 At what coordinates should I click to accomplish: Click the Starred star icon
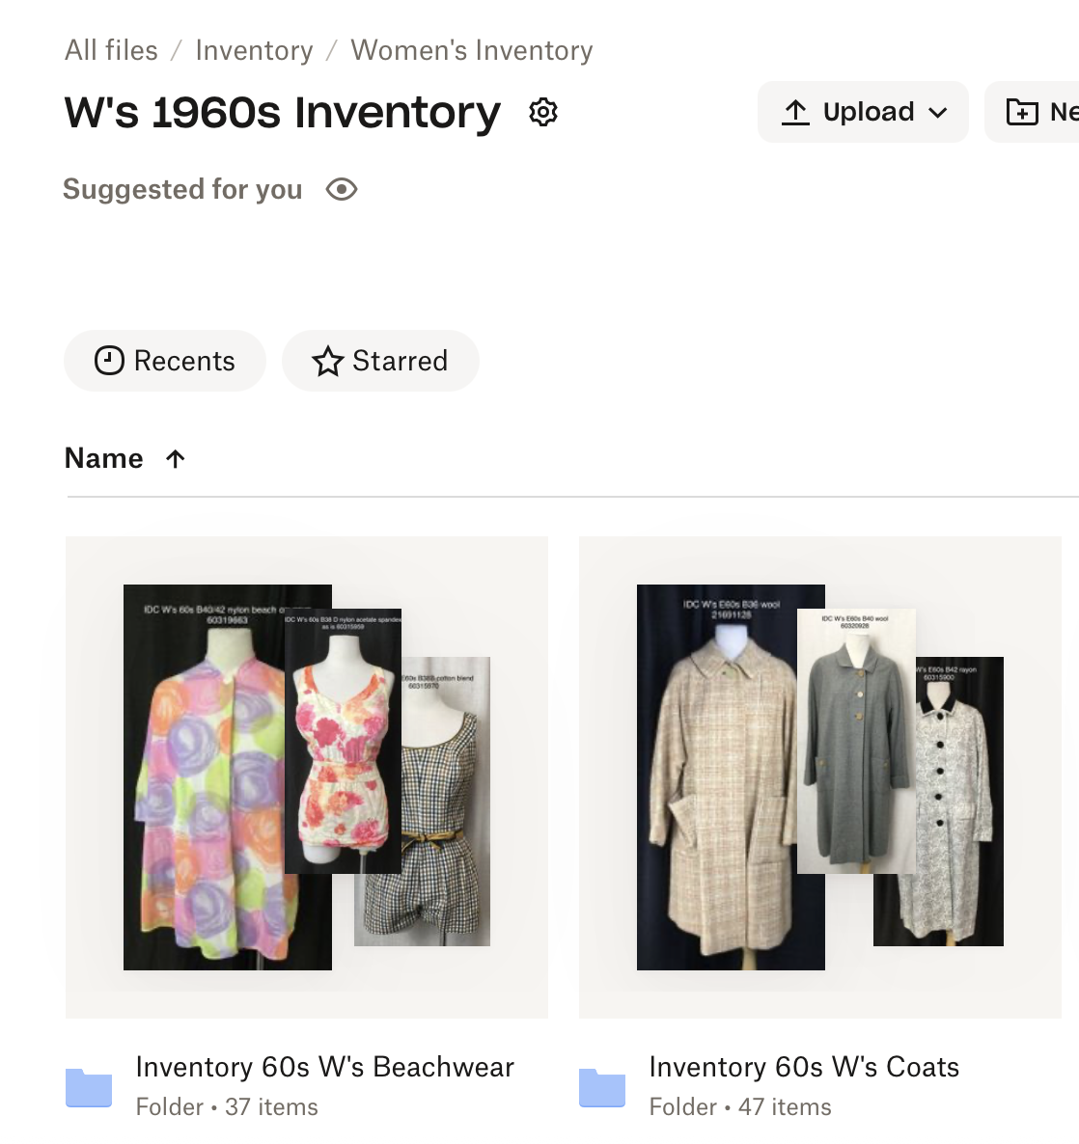point(328,362)
